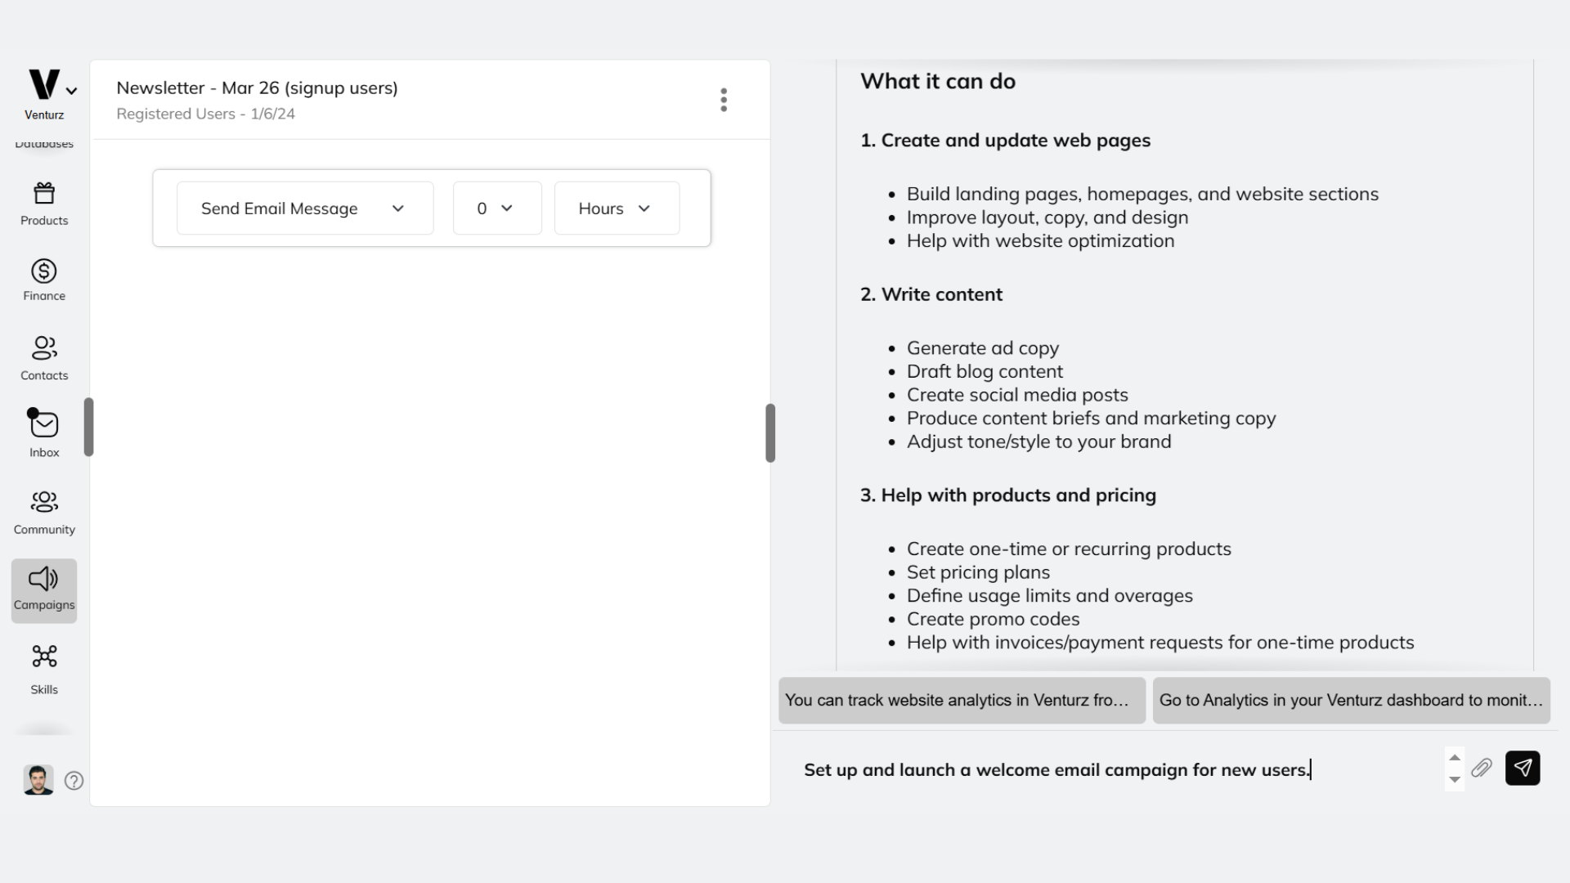Select the Campaigns megaphone icon

43,582
